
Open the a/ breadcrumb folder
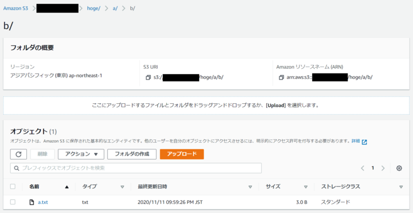point(115,9)
